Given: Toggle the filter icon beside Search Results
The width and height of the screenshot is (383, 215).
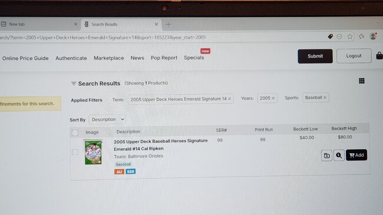Looking at the screenshot, I should point(74,83).
